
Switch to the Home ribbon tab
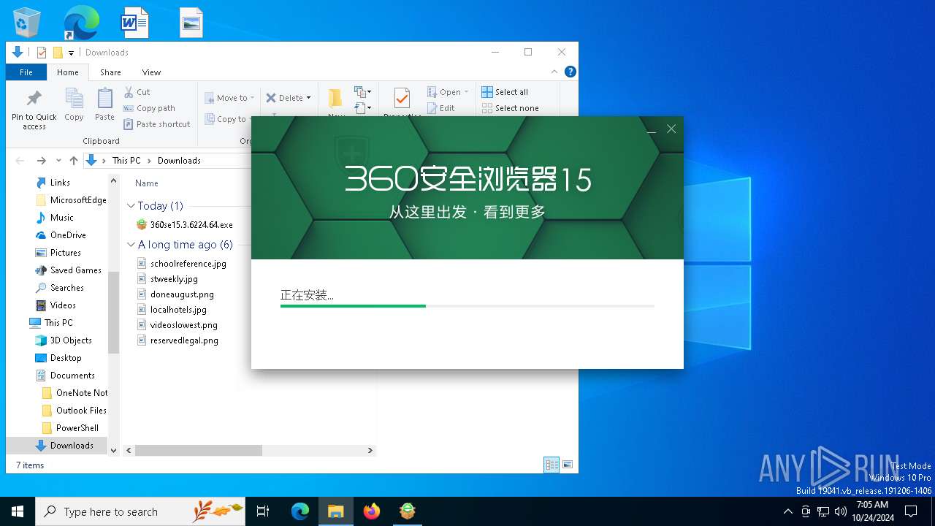pos(68,72)
